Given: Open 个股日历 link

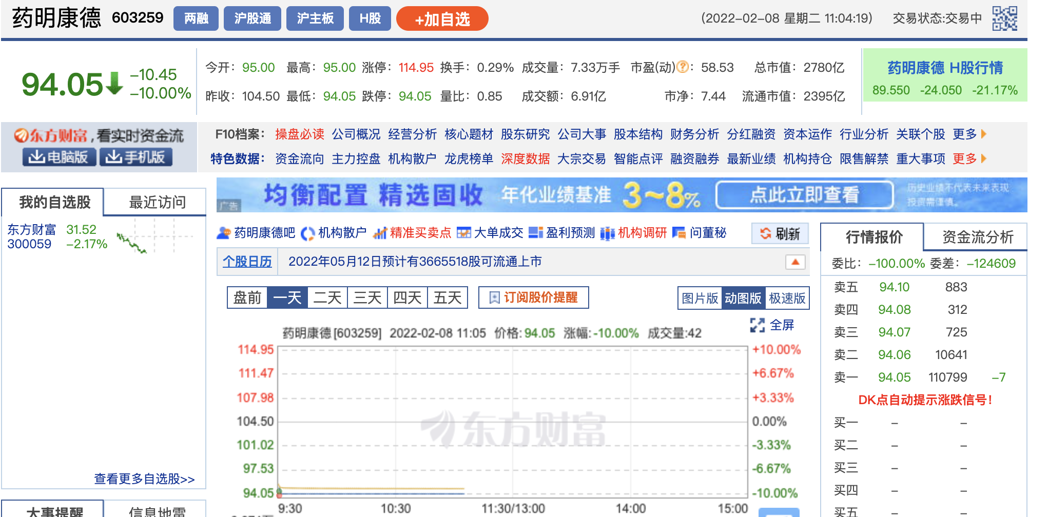Looking at the screenshot, I should tap(247, 262).
